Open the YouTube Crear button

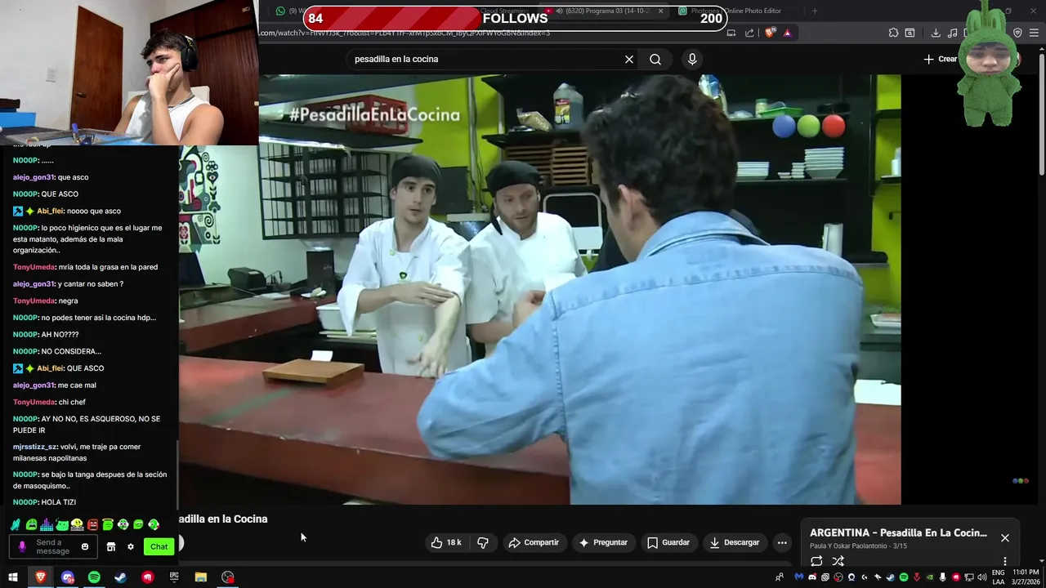pyautogui.click(x=941, y=59)
